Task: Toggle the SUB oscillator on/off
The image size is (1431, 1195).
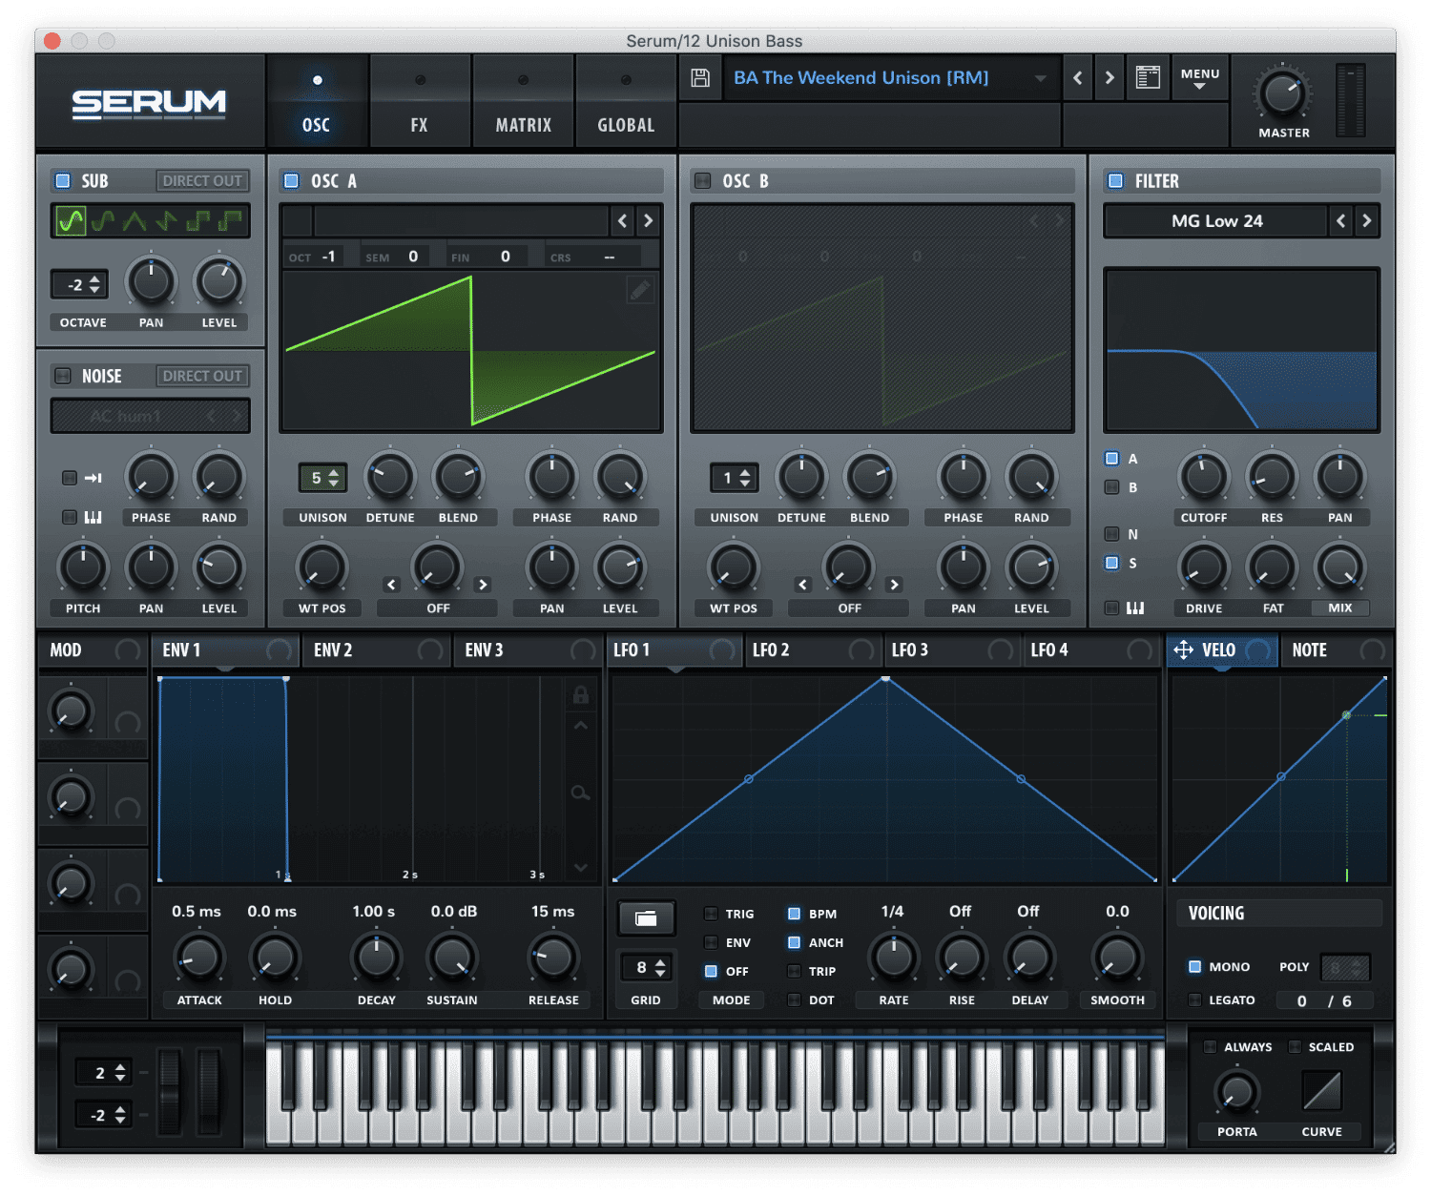Action: pos(63,180)
